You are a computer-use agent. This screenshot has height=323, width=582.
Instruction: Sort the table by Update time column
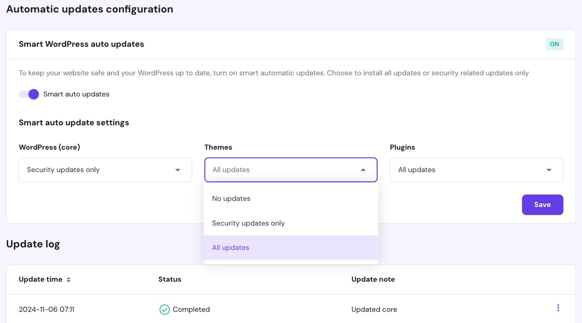click(40, 279)
